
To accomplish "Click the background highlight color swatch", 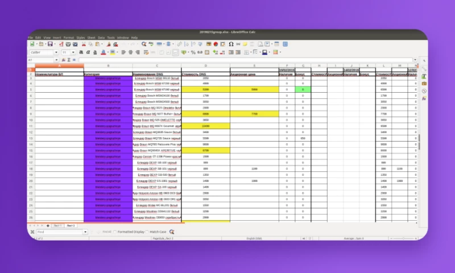I will [x=113, y=52].
